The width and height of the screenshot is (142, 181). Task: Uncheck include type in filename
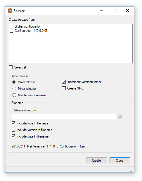[14, 123]
